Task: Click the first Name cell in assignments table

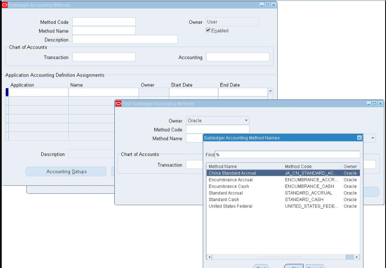Action: tap(103, 92)
